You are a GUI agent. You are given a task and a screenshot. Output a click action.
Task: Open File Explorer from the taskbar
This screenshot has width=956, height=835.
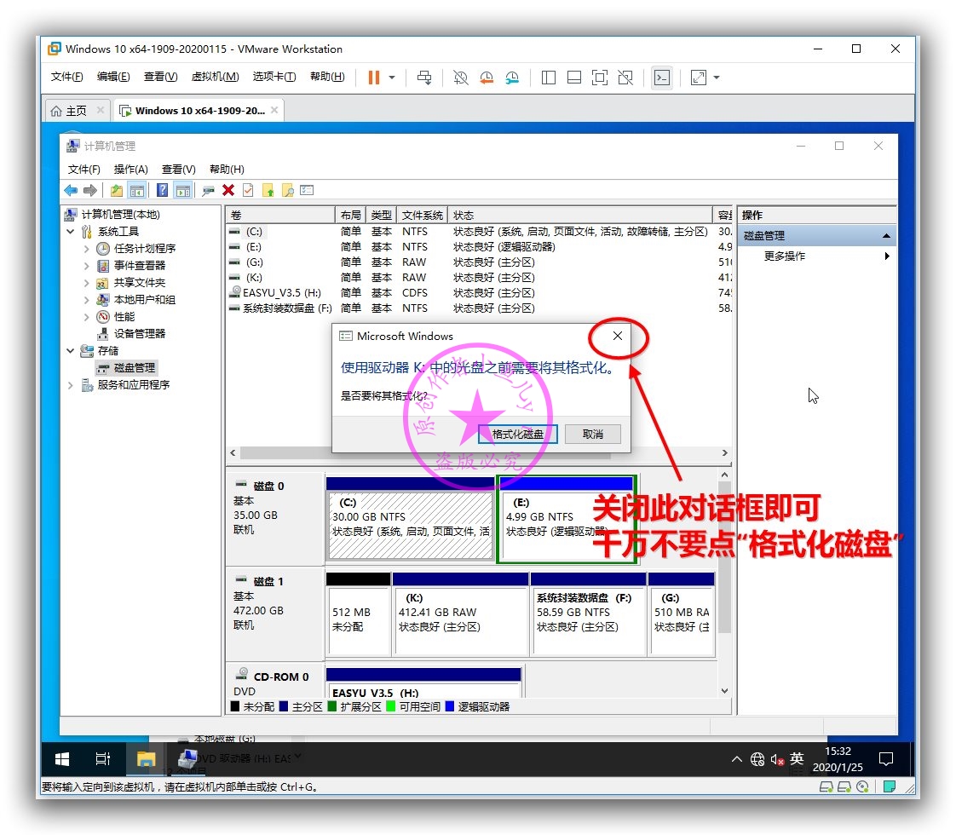tap(147, 759)
